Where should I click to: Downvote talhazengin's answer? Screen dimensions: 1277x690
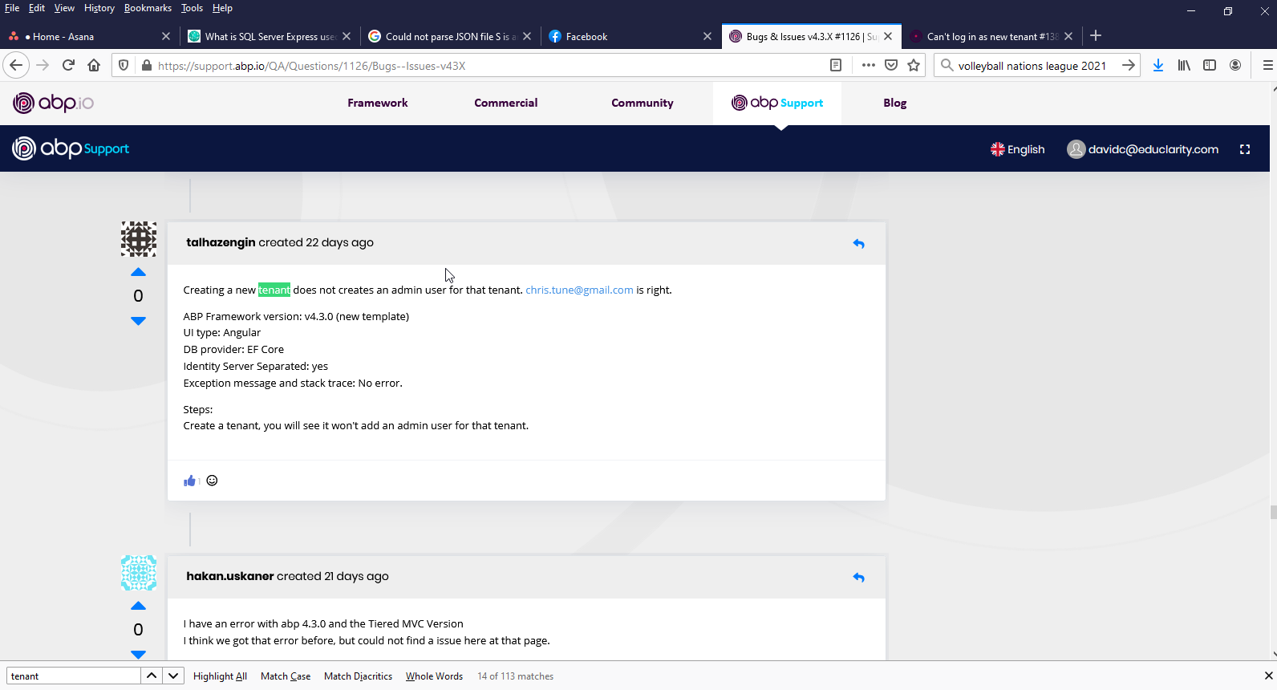[138, 321]
